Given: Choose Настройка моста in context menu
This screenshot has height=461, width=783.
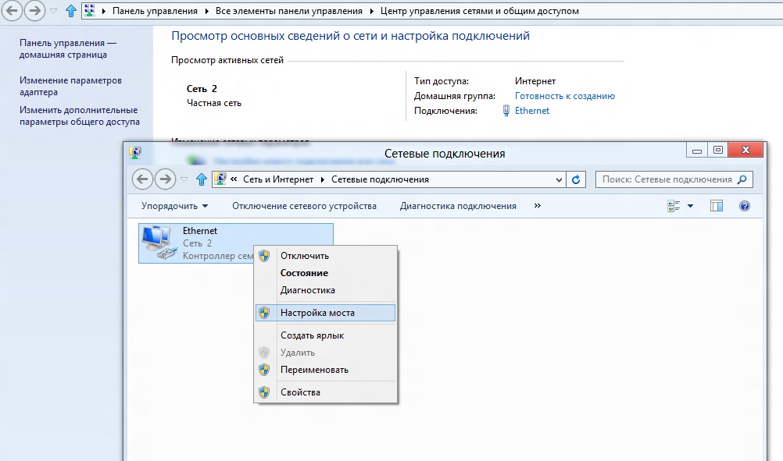Looking at the screenshot, I should 326,313.
